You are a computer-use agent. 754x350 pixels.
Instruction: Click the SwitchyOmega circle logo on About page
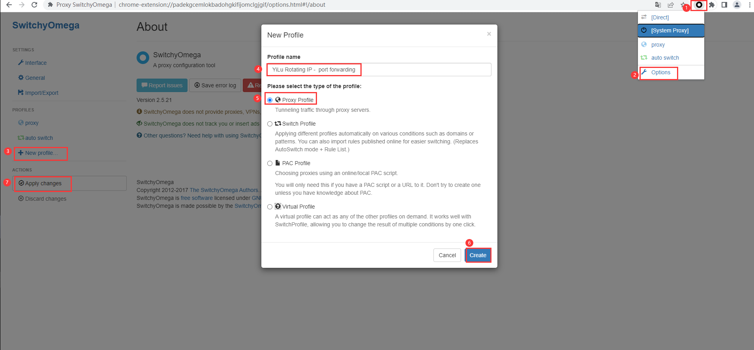click(143, 58)
